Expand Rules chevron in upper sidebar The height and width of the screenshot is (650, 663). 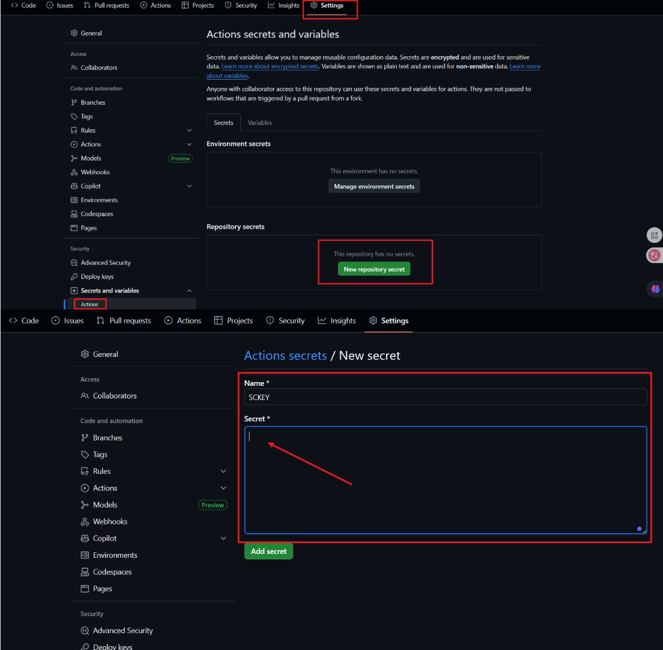pos(190,130)
